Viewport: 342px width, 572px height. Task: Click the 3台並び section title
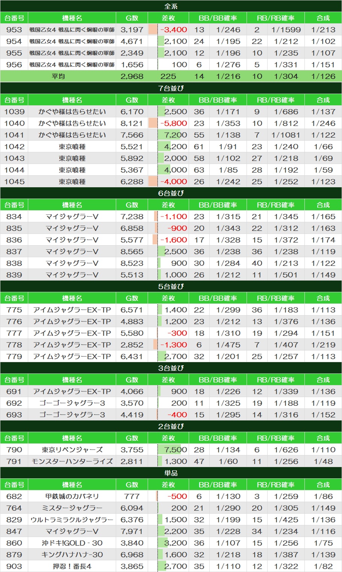pos(171,368)
